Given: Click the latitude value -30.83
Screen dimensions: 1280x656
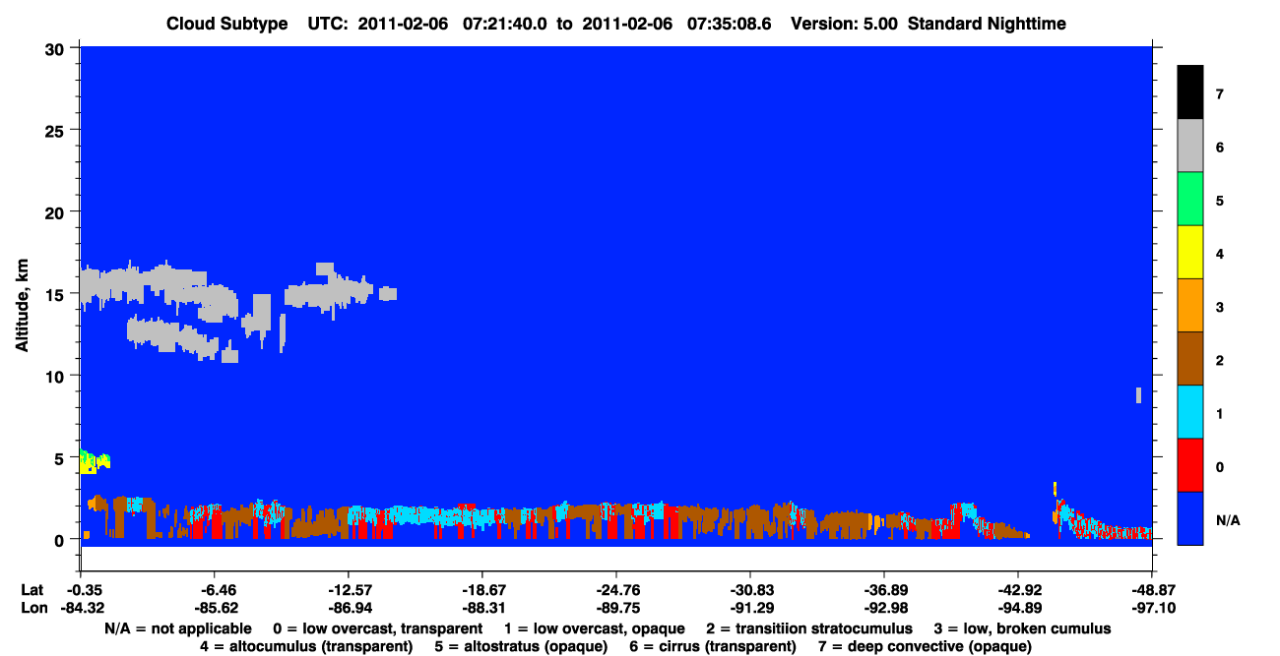Looking at the screenshot, I should pos(750,590).
